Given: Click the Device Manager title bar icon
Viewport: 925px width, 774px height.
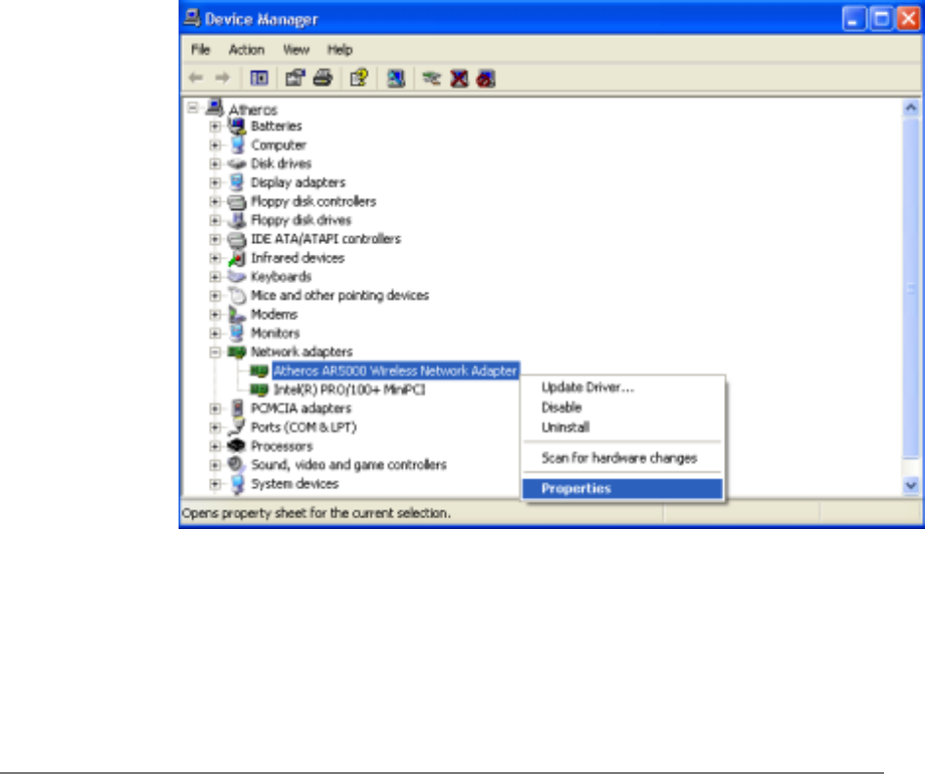Looking at the screenshot, I should click(191, 19).
